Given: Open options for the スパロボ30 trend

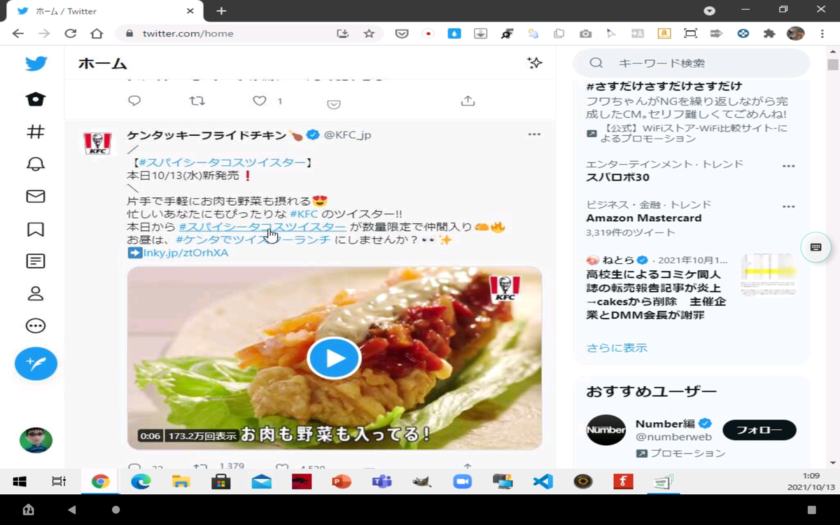Looking at the screenshot, I should pyautogui.click(x=789, y=165).
